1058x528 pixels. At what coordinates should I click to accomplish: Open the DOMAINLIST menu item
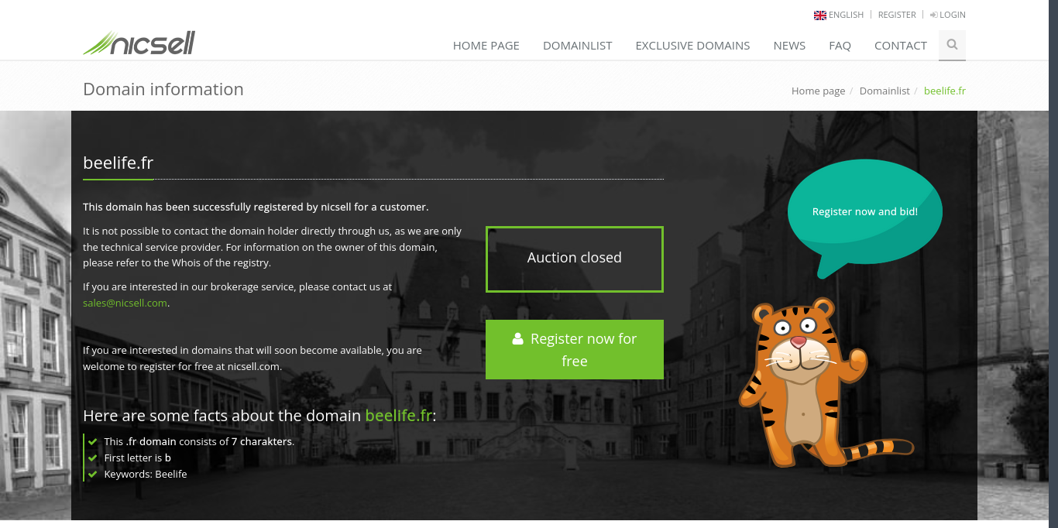click(x=578, y=45)
